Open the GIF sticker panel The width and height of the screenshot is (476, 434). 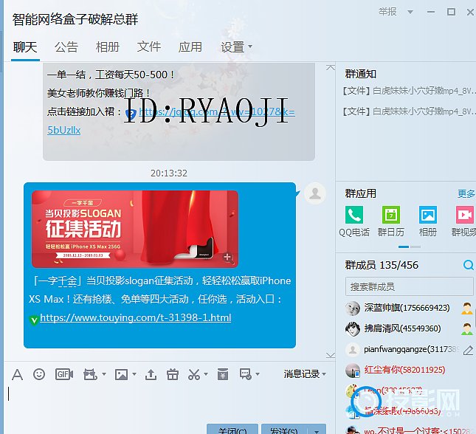64,374
